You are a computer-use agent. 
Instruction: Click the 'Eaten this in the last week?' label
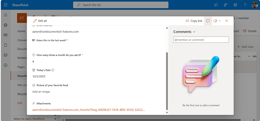coord(51,40)
